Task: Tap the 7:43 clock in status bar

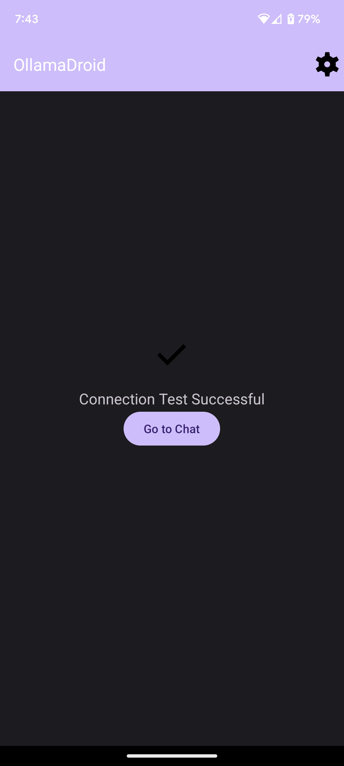Action: (x=27, y=19)
